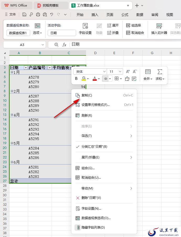Image resolution: width=181 pixels, height=237 pixels.
Task: Click the increase font size icon
Action: (x=128, y=71)
